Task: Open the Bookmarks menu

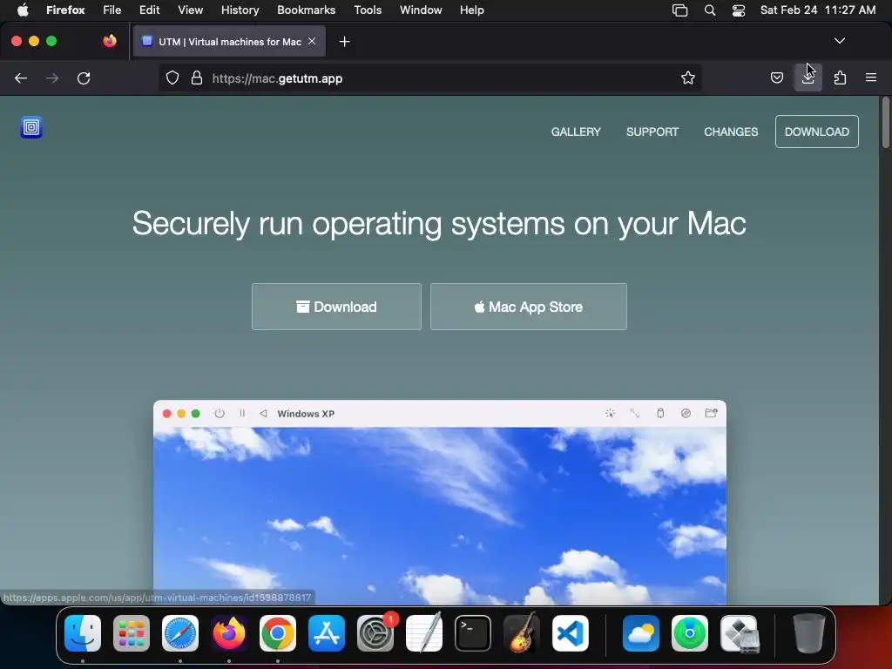Action: tap(306, 10)
